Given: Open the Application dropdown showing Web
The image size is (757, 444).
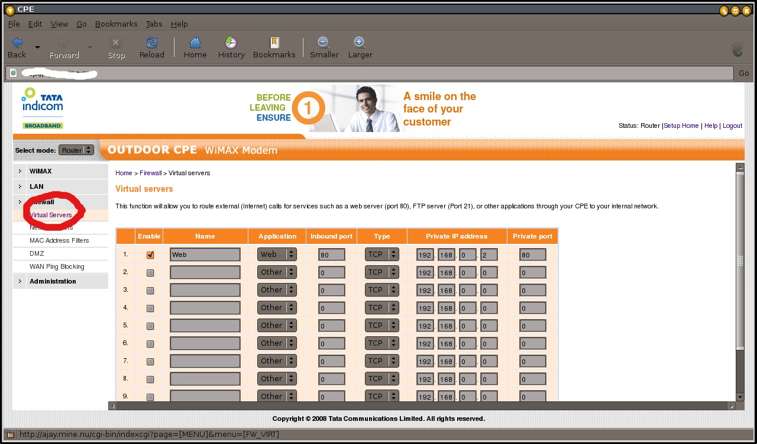Looking at the screenshot, I should 277,254.
